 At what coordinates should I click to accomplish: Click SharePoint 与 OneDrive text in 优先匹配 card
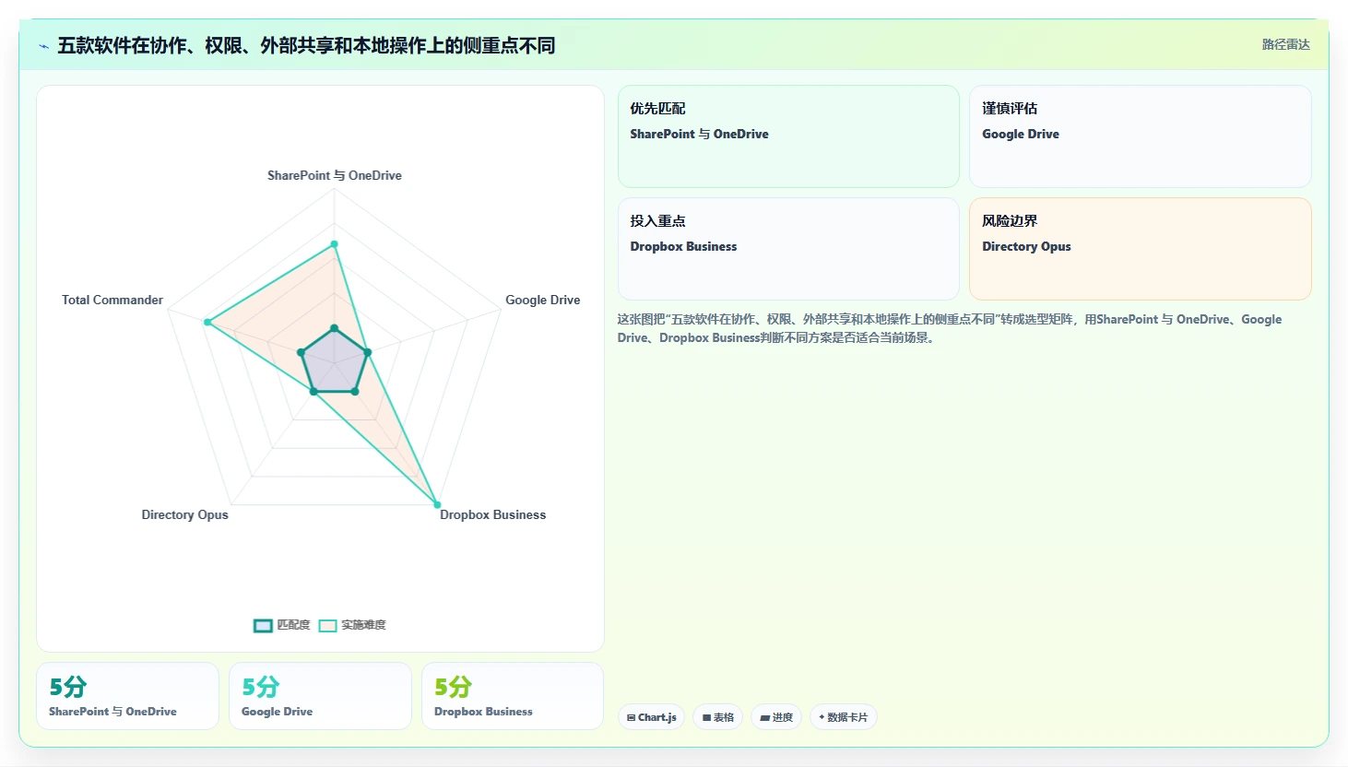click(699, 134)
